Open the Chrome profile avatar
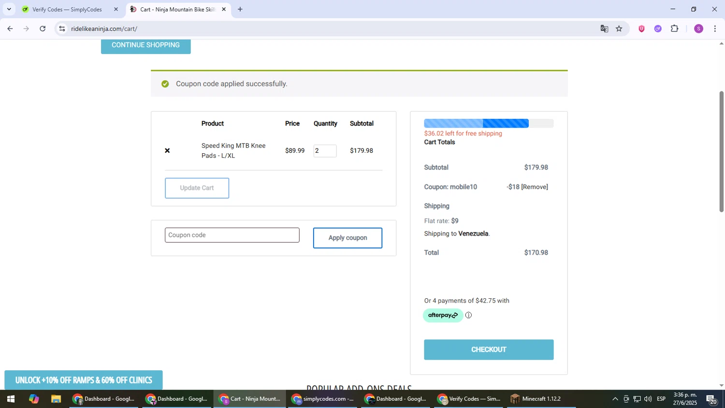 698,29
